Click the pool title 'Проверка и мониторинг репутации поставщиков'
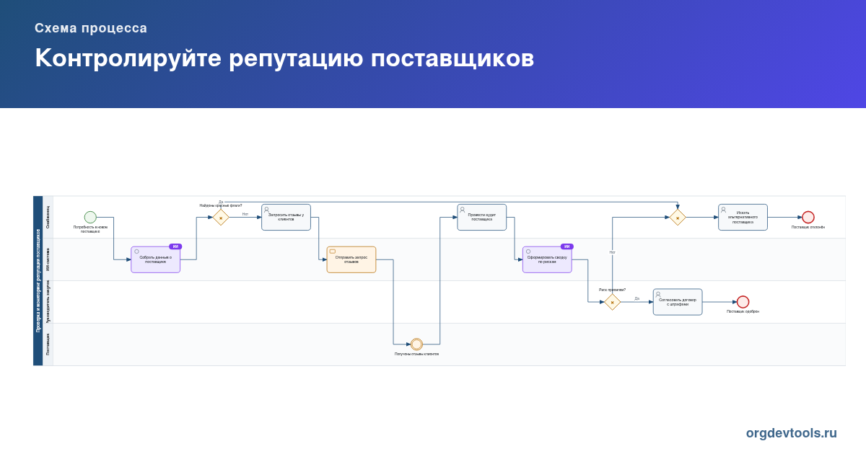866x454 pixels. (38, 280)
